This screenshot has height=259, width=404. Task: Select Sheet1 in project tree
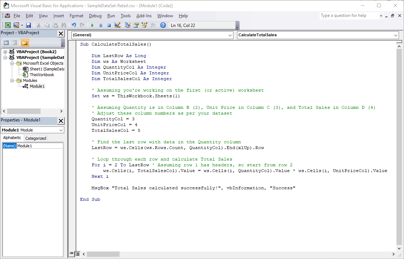tap(47, 69)
